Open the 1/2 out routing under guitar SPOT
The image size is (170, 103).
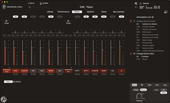(x=16, y=74)
